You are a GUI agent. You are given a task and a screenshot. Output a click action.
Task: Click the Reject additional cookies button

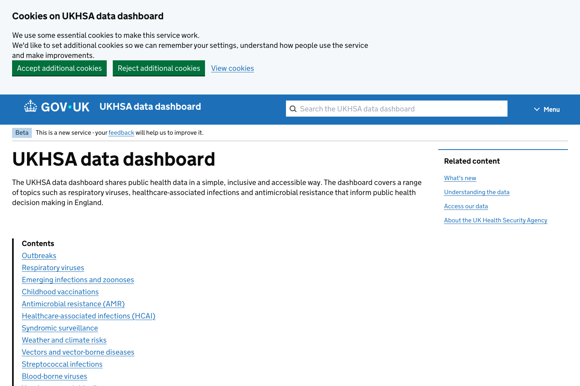(159, 68)
